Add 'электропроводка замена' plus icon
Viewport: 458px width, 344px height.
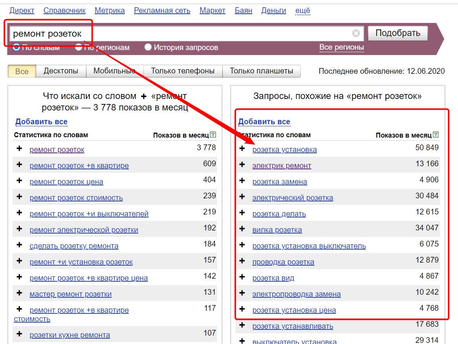pyautogui.click(x=242, y=293)
